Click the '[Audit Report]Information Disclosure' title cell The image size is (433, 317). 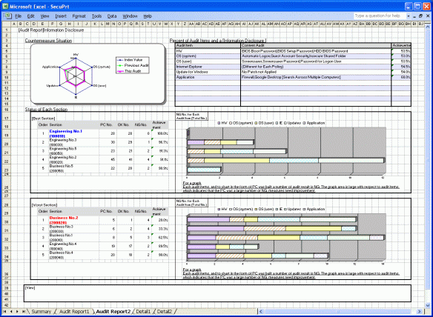pos(51,30)
